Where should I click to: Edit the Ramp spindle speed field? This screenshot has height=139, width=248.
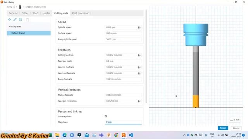(x=123, y=39)
